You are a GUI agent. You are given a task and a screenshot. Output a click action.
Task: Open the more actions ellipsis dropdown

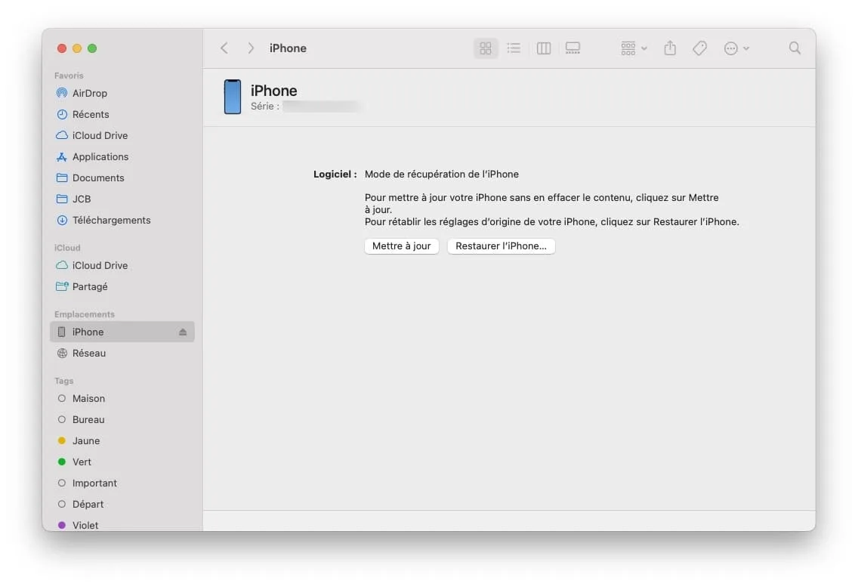pos(736,48)
